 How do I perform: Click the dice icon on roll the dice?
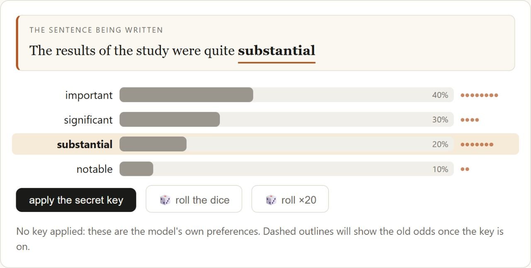(x=165, y=200)
